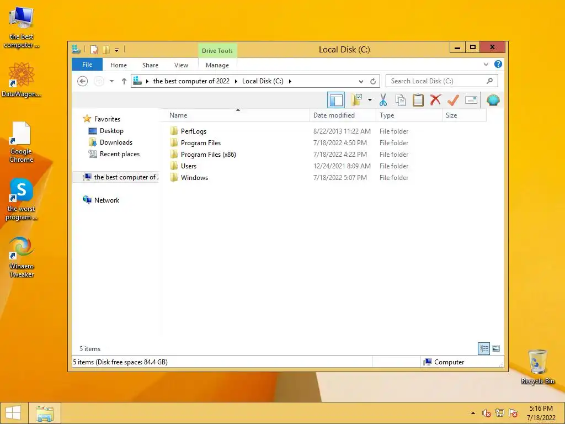Click the Local Disk (C:) breadcrumb
Image resolution: width=565 pixels, height=424 pixels.
coord(263,81)
